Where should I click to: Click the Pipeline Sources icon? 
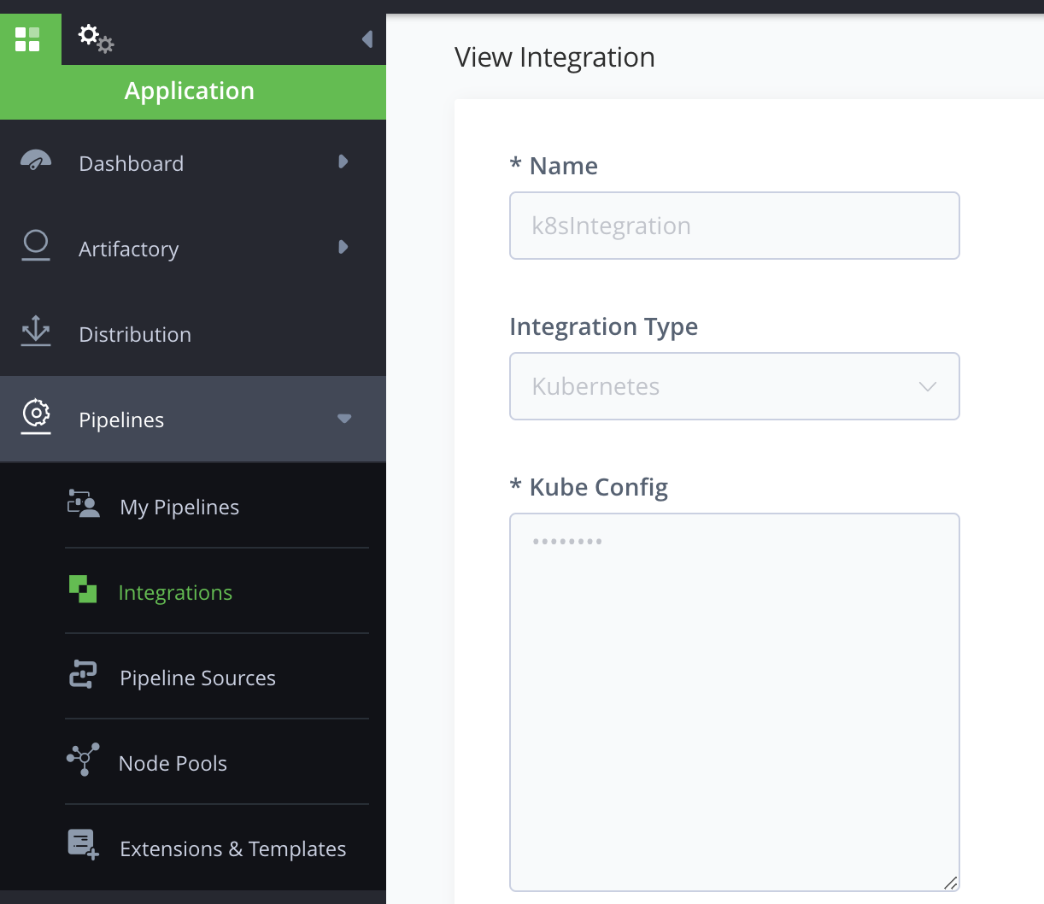(83, 674)
